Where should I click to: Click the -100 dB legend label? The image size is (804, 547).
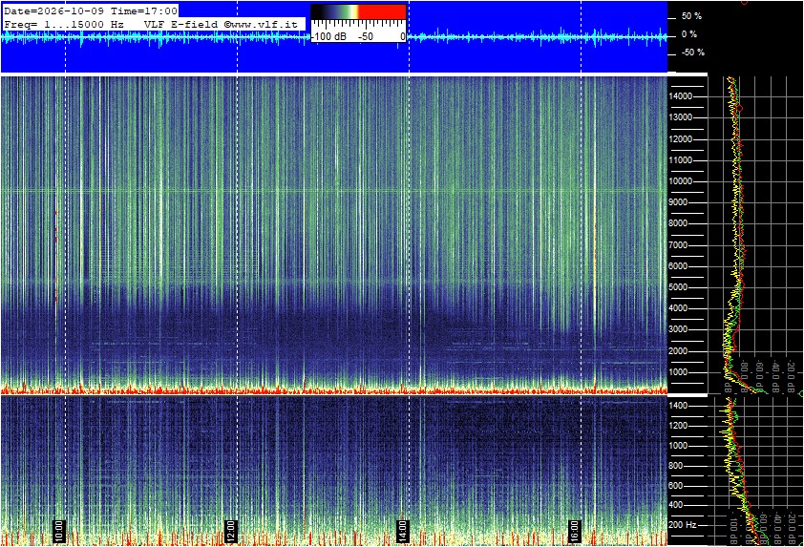(328, 36)
